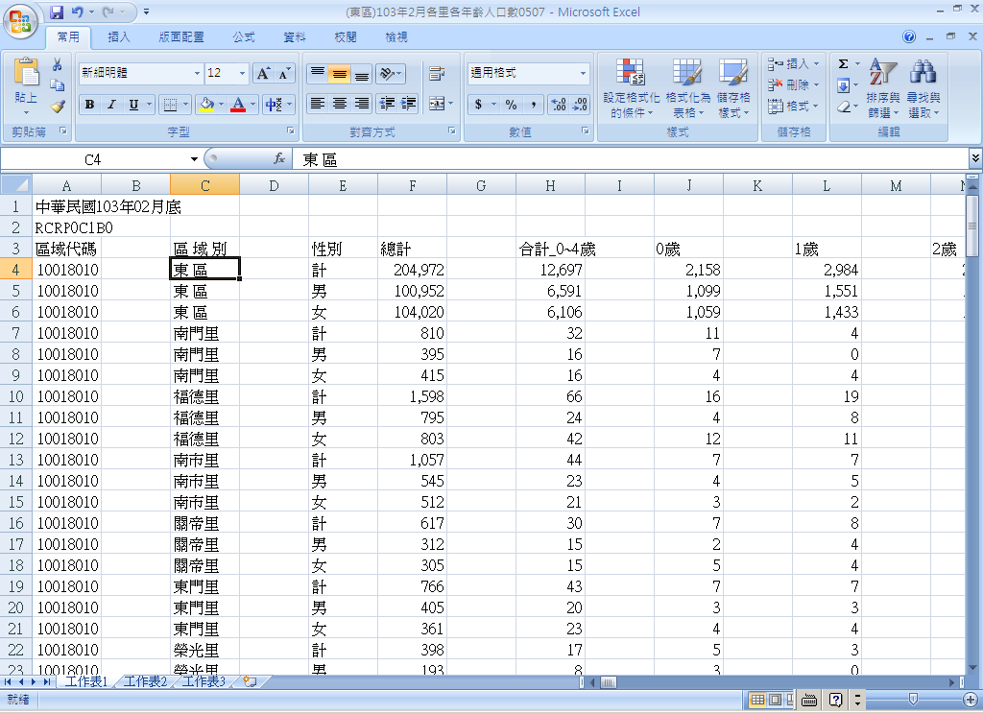The height and width of the screenshot is (714, 983).
Task: Toggle Italic formatting
Action: click(111, 105)
